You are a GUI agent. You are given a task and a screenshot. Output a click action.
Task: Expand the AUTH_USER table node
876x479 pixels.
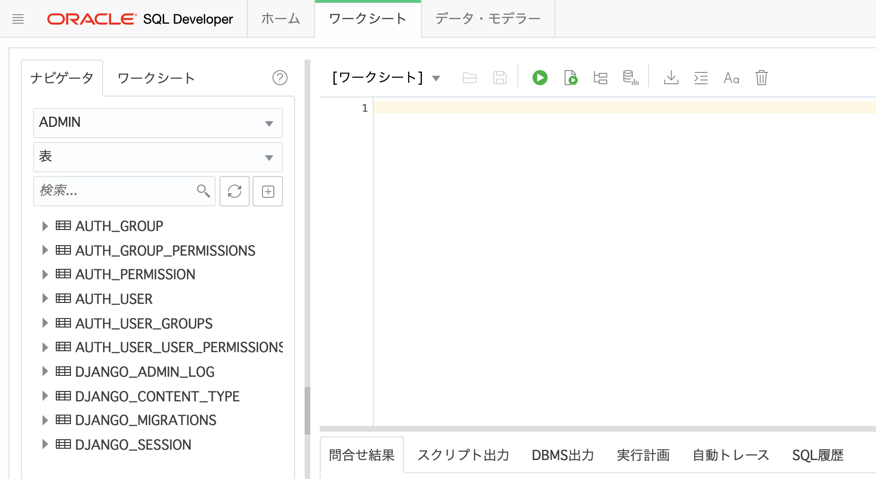point(45,299)
